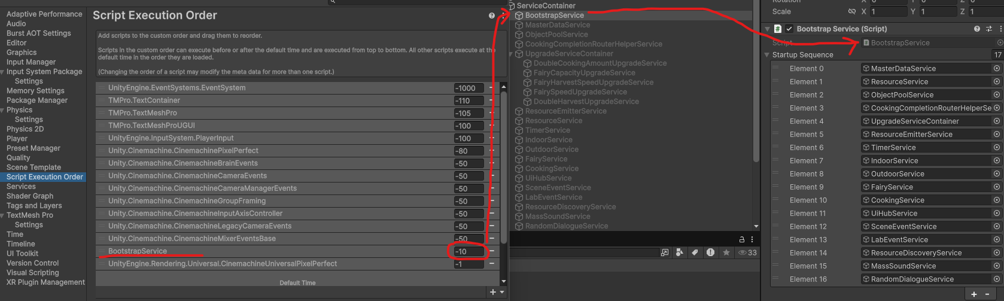Click the drag handle for Element 3

(x=776, y=108)
